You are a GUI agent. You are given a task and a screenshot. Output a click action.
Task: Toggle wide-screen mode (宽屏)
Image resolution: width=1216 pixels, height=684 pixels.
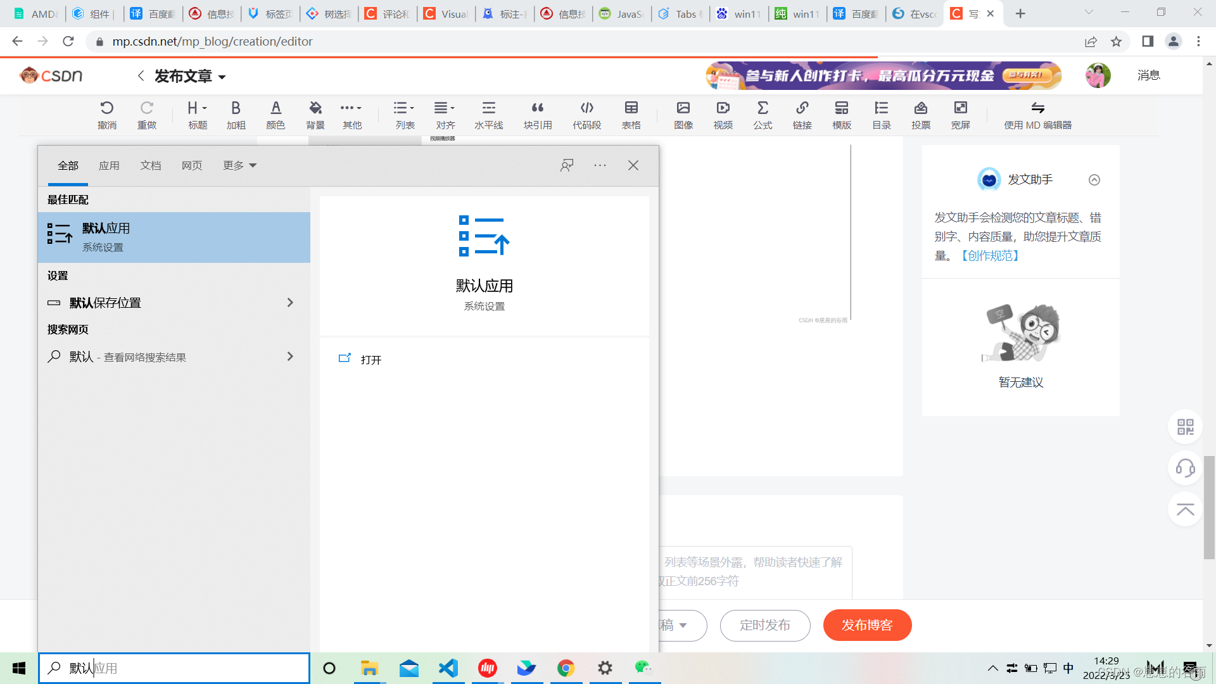960,114
